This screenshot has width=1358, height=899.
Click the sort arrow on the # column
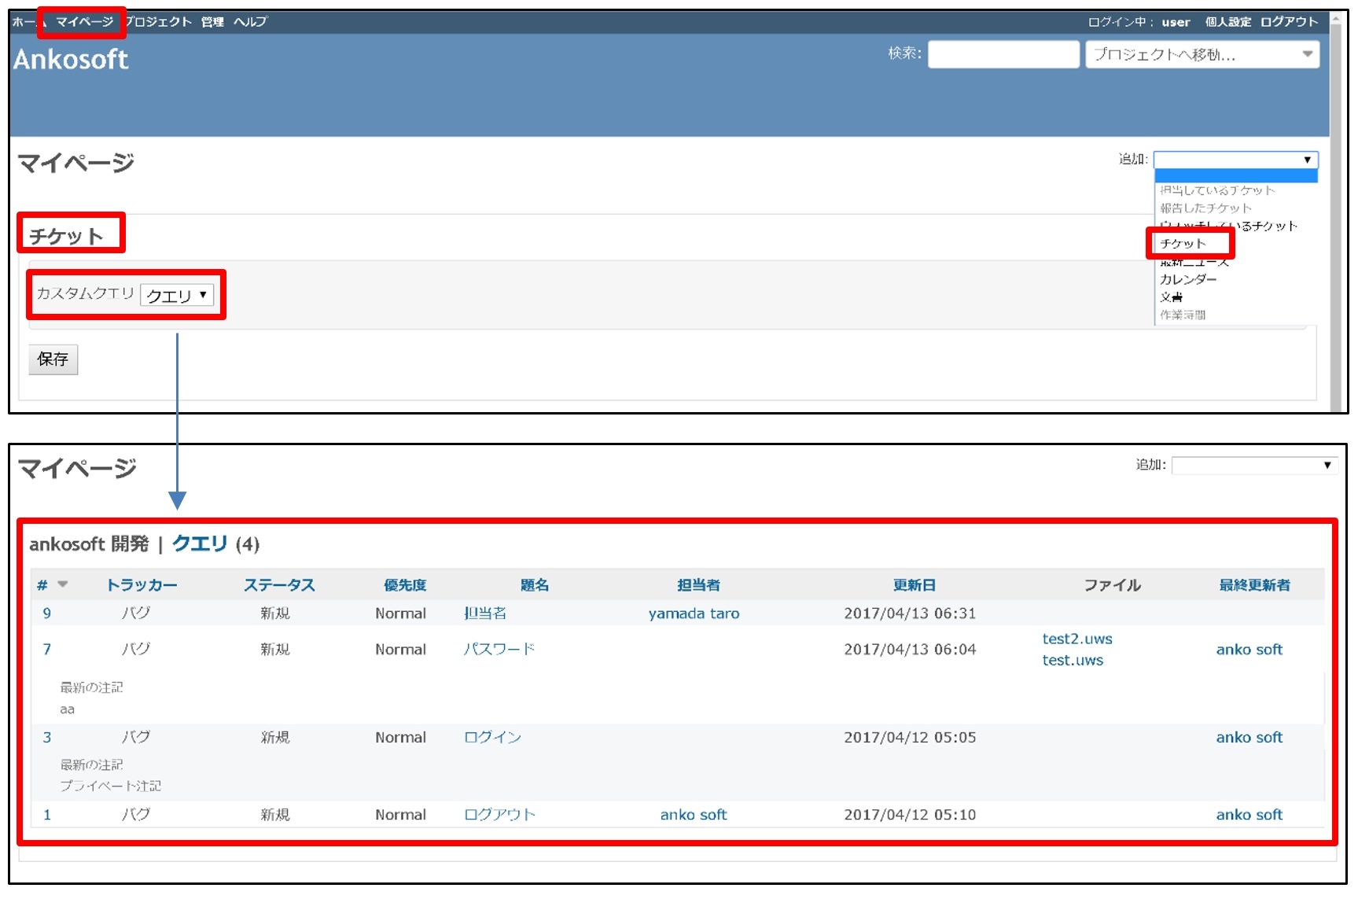coord(62,584)
